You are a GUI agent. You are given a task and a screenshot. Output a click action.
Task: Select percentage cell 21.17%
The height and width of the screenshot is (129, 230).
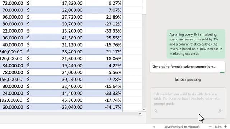pyautogui.click(x=104, y=52)
